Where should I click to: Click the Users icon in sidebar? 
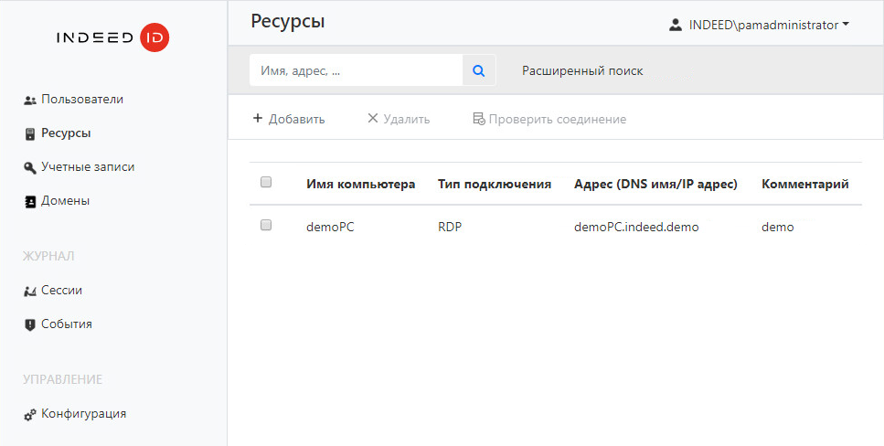(x=29, y=100)
